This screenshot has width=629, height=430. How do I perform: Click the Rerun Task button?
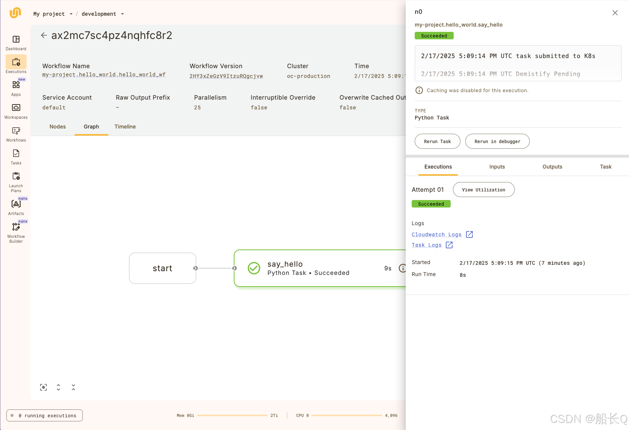pos(437,141)
